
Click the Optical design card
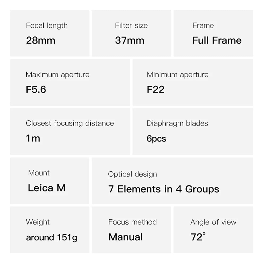tap(172, 181)
